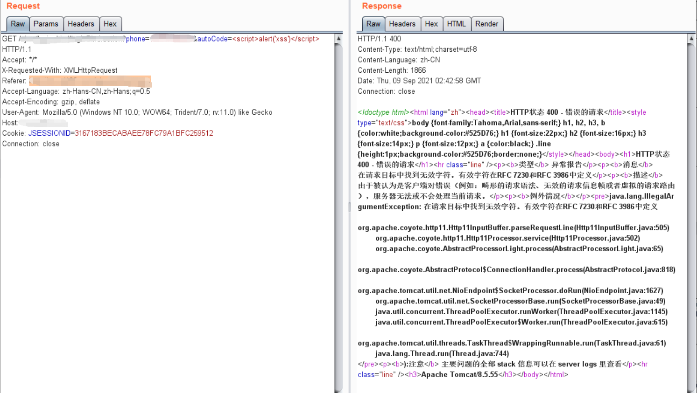Open the Response Hex tab
The width and height of the screenshot is (697, 393).
pos(431,24)
